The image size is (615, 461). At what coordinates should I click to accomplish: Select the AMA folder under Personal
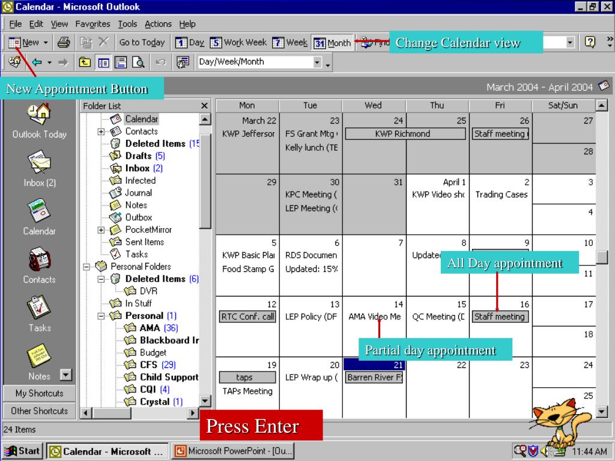coord(151,328)
